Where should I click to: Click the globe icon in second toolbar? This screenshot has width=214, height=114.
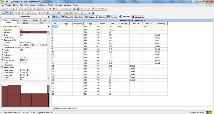tap(29, 13)
